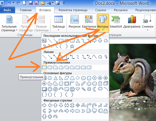Select the highlighted Rectangle in Прямоугольники

click(x=44, y=67)
